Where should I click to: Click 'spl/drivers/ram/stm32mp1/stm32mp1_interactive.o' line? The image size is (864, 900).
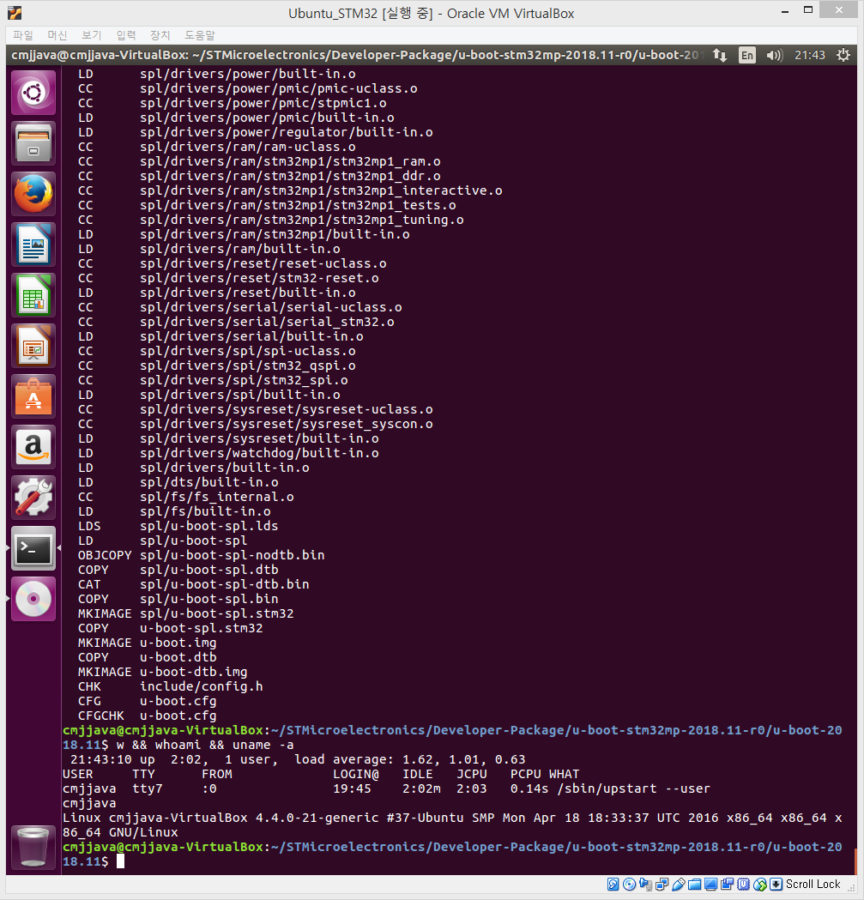tap(321, 190)
